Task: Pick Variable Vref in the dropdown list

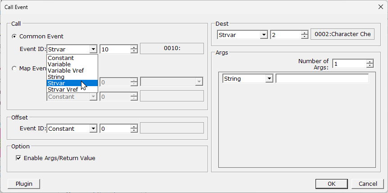Action: point(72,71)
